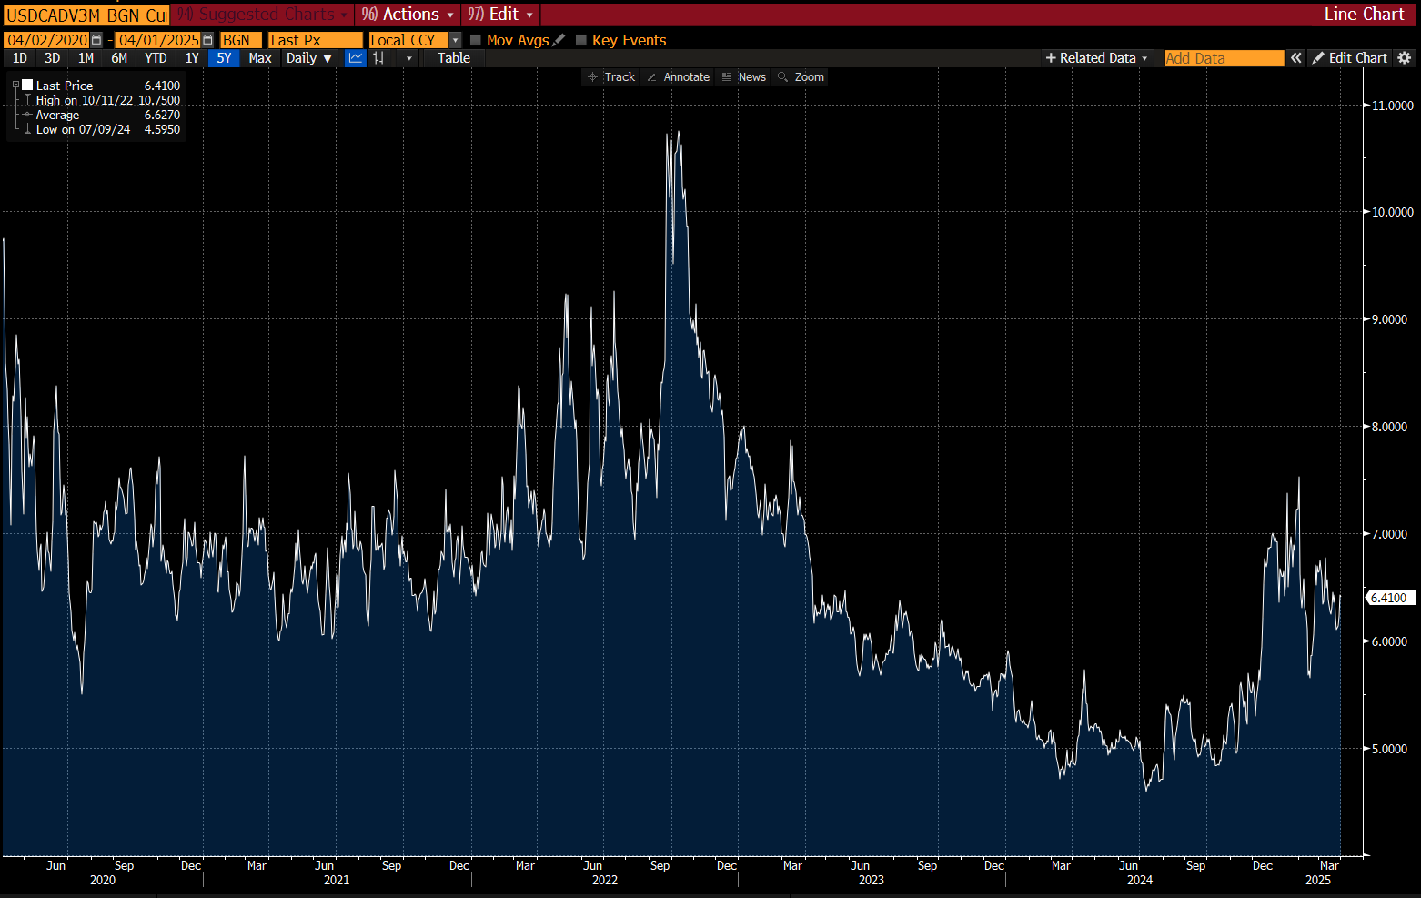Click the white Last Price color swatch
This screenshot has height=898, width=1421.
point(27,86)
